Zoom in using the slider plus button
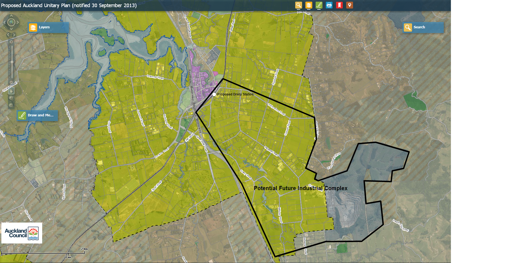This screenshot has width=527, height=263. tap(11, 42)
